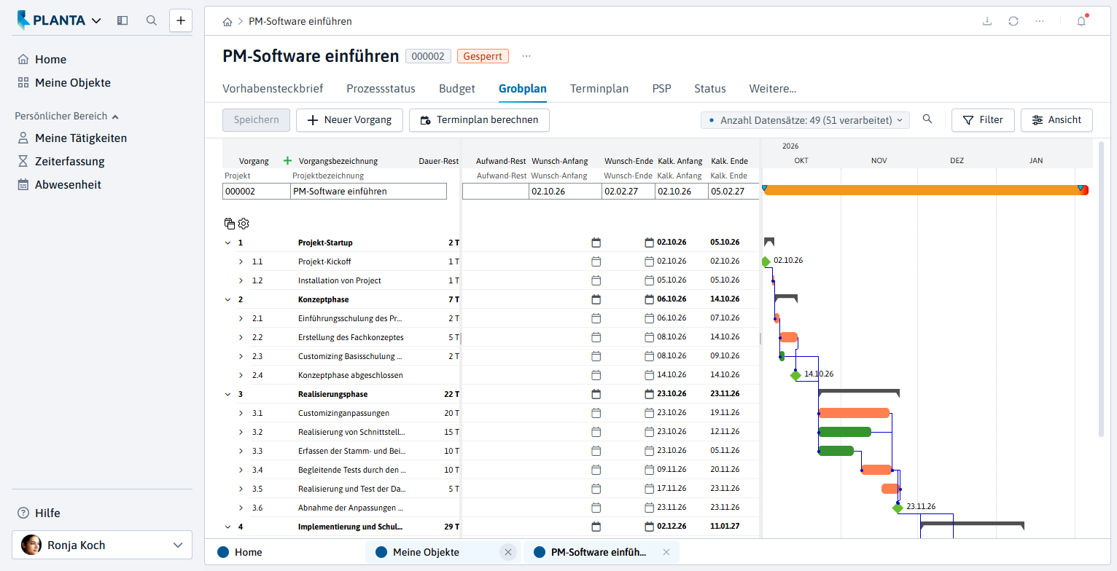The image size is (1117, 571).
Task: Click the refresh icon in top bar
Action: [1013, 21]
